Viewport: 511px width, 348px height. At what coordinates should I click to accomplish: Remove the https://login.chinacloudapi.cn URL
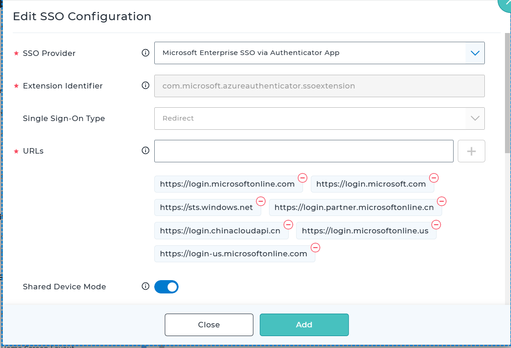(288, 225)
